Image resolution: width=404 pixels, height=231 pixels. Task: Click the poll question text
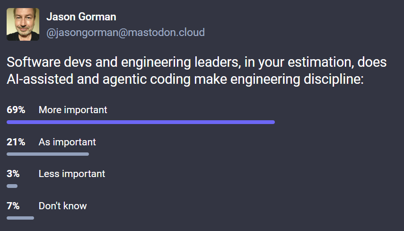[196, 71]
